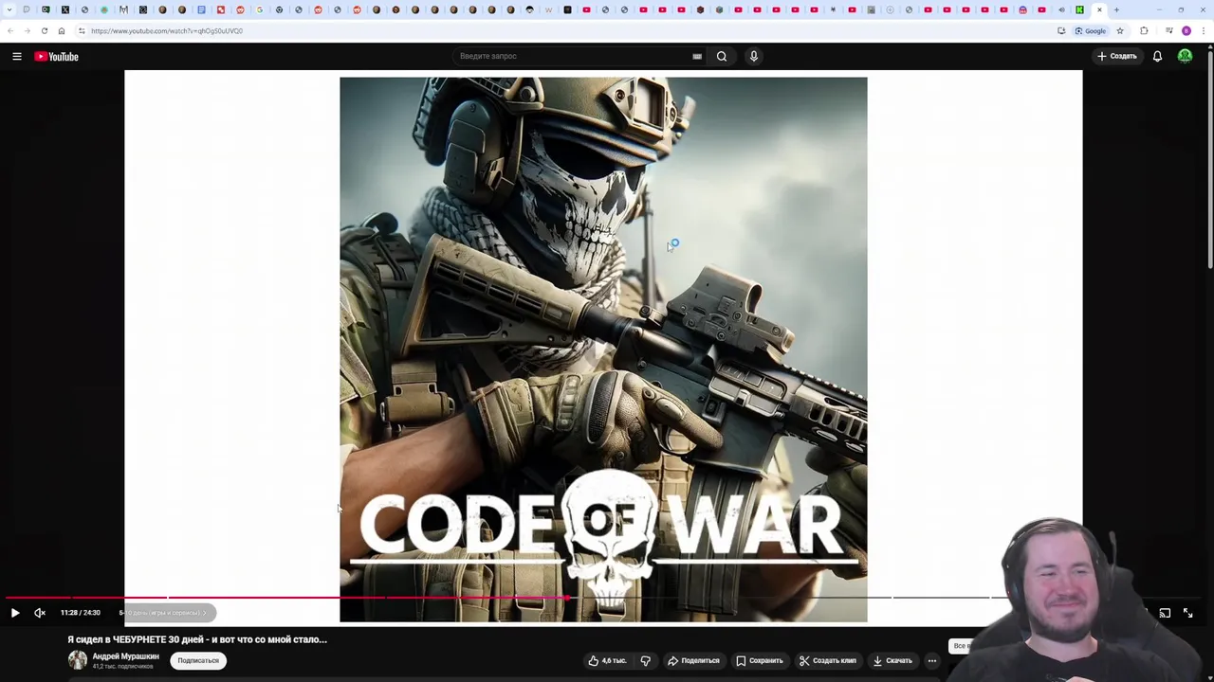
Task: Open Андрей Мурашкин channel avatar
Action: (77, 660)
